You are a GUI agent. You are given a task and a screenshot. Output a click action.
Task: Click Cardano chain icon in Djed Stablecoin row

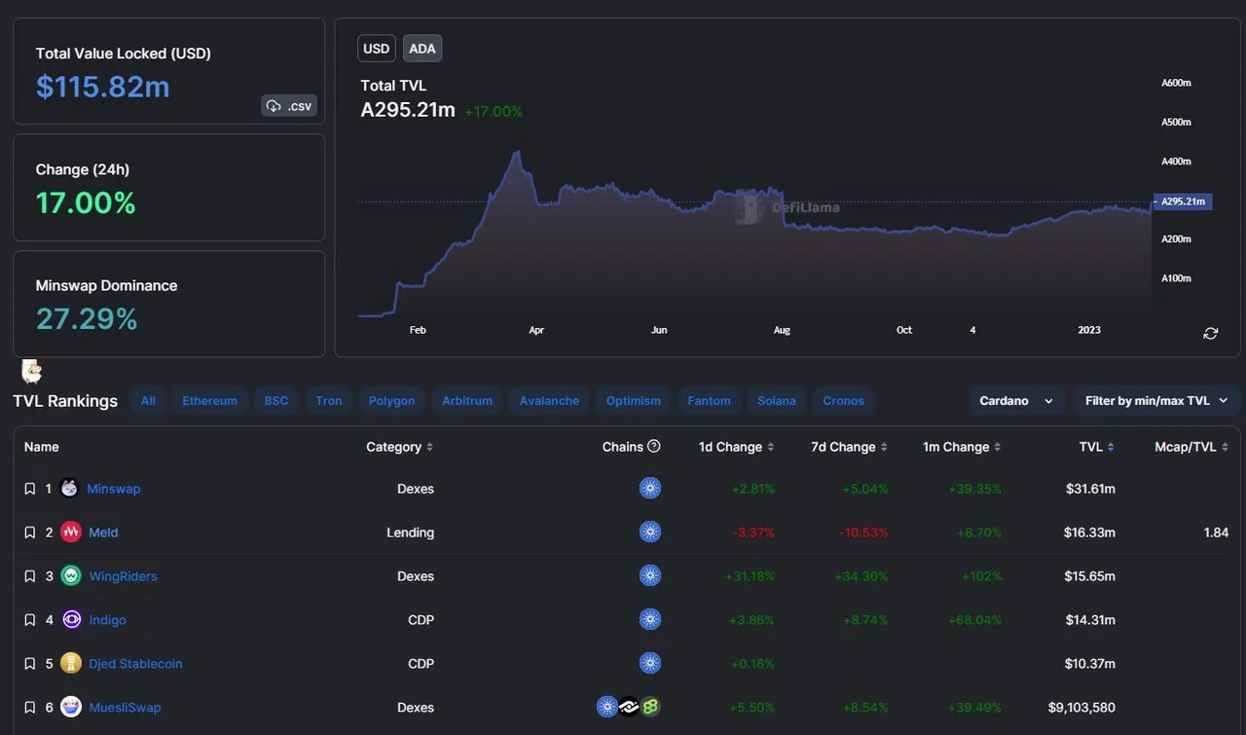pos(650,664)
